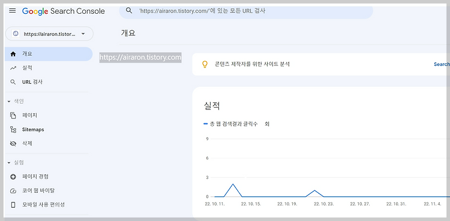Click the 22. 10. 27. date label
This screenshot has height=221, width=450.
coord(360,204)
